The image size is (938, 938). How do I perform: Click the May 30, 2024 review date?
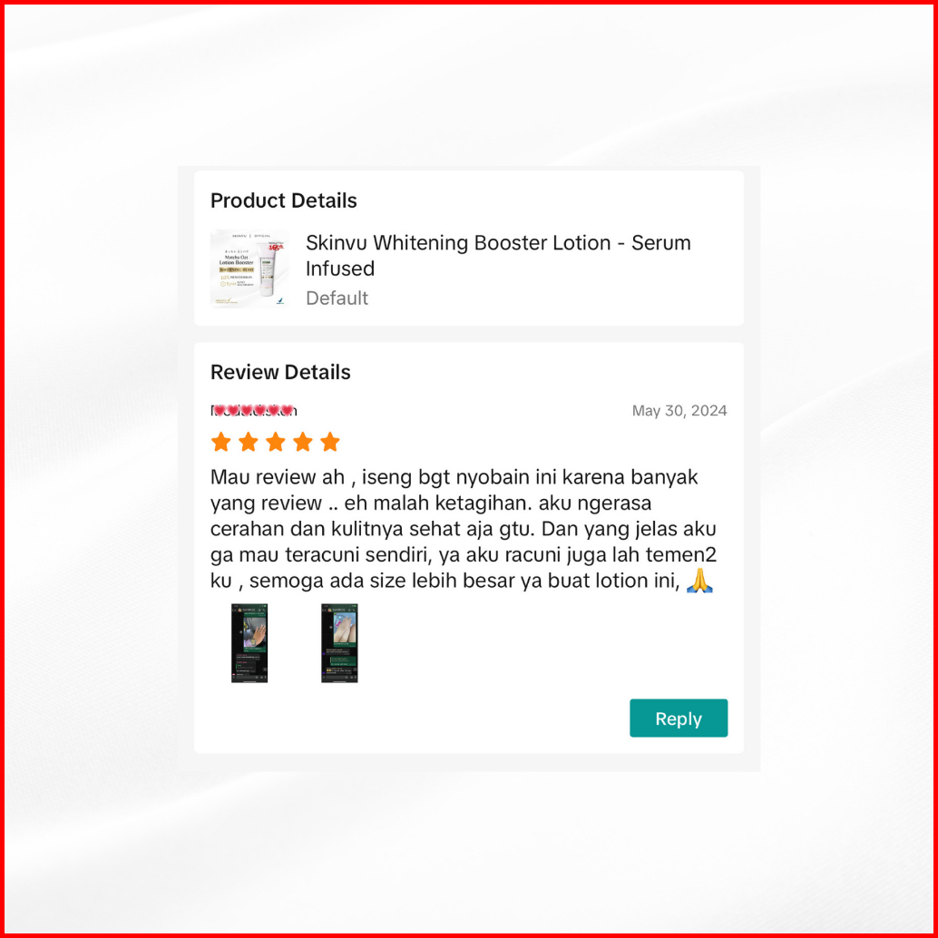679,410
